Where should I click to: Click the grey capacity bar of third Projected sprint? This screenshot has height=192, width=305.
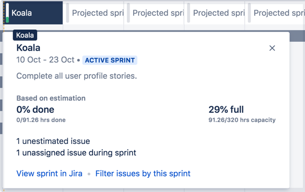tap(189, 13)
